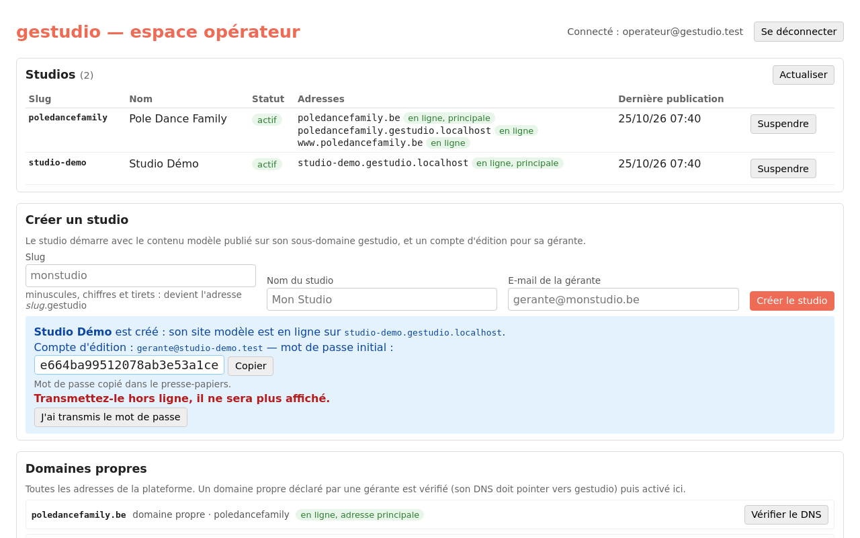Viewport: 860px width, 538px height.
Task: Click the Studio Démo name cell in table
Action: pos(164,163)
